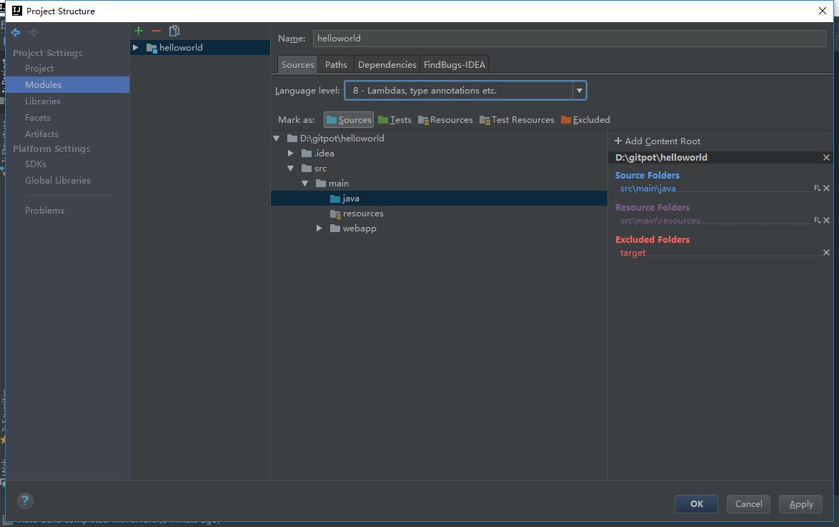The height and width of the screenshot is (527, 839).
Task: Switch to the Dependencies tab
Action: (x=387, y=64)
